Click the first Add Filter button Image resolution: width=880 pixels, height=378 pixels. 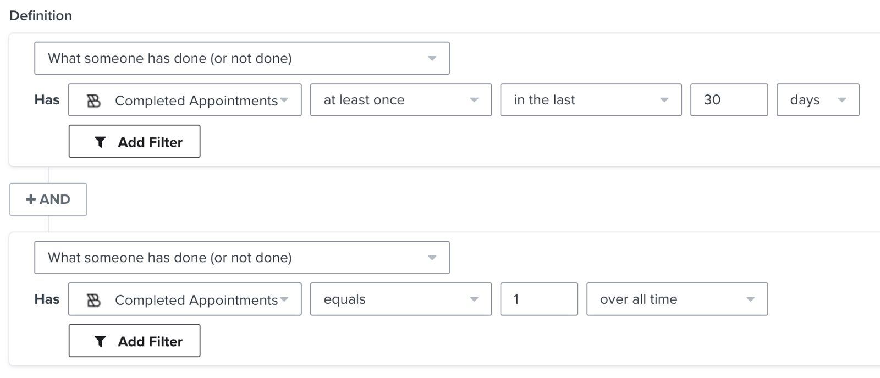[134, 141]
